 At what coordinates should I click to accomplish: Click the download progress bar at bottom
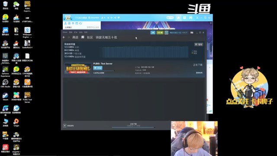[133, 127]
